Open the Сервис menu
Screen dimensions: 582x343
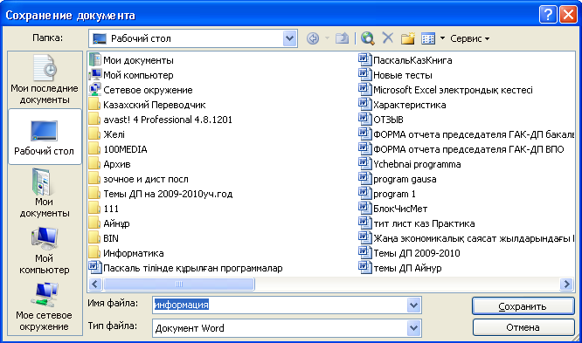(469, 38)
